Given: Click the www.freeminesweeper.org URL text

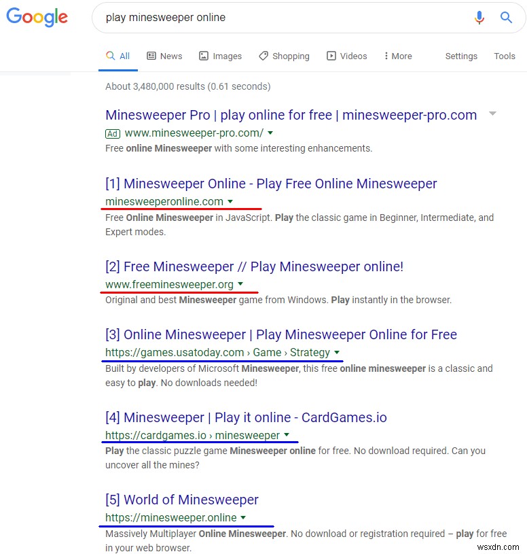Looking at the screenshot, I should click(x=169, y=284).
